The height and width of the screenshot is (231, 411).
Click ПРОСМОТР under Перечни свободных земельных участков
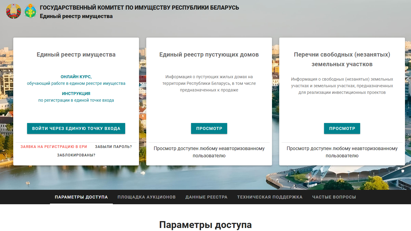pos(342,128)
